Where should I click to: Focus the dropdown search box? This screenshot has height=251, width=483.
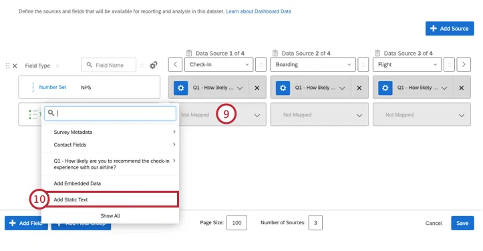pos(110,113)
